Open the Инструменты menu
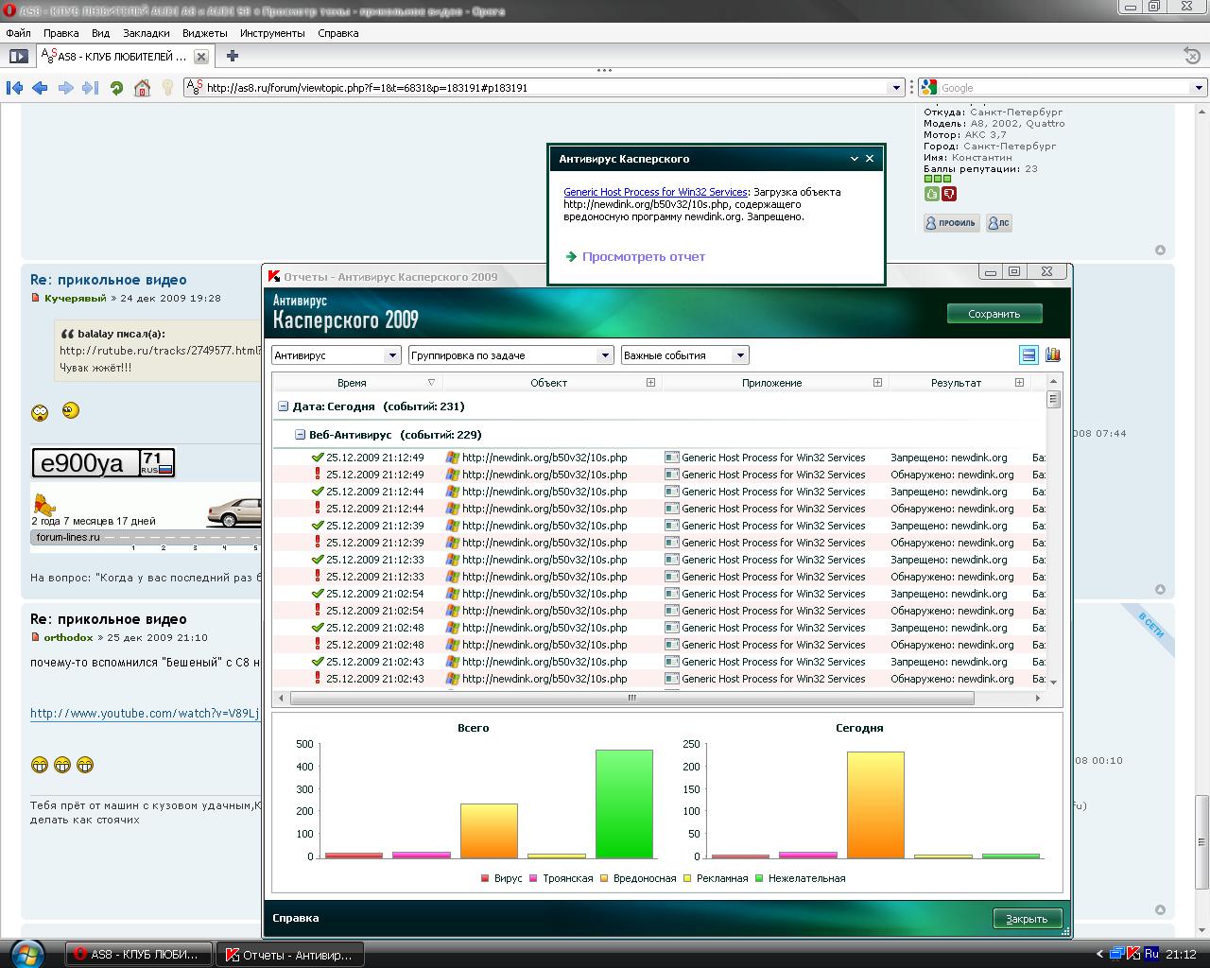Image resolution: width=1210 pixels, height=968 pixels. tap(272, 33)
